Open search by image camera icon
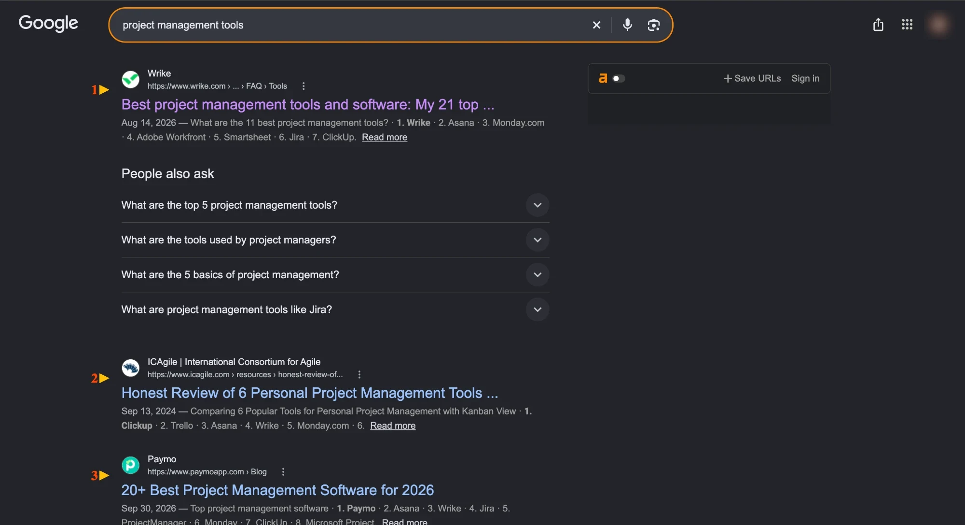 pos(653,25)
